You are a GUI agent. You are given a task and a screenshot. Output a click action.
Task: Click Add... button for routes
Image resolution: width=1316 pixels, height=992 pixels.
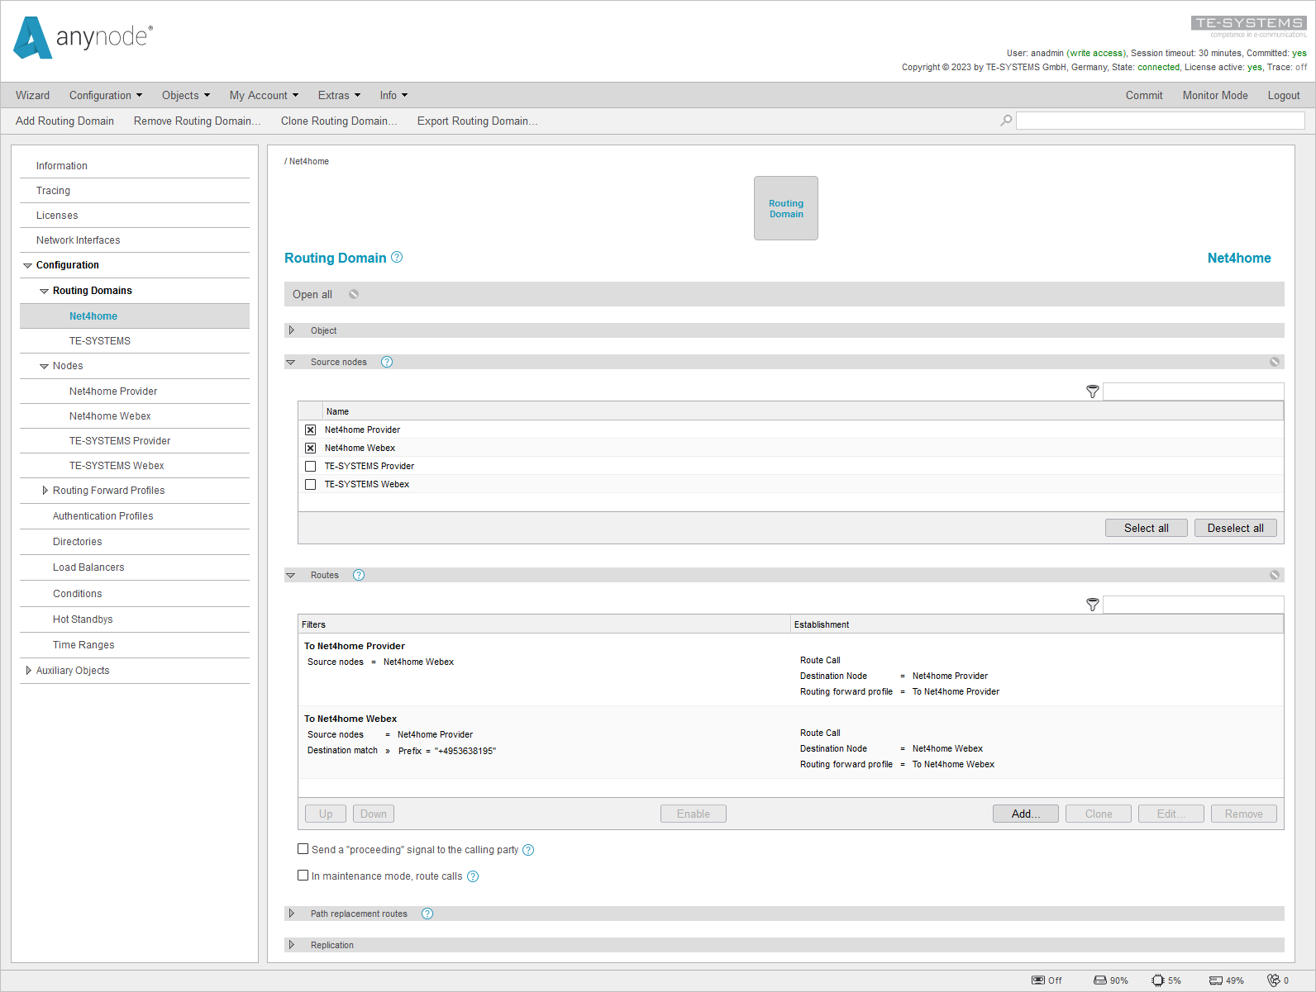click(x=1026, y=814)
